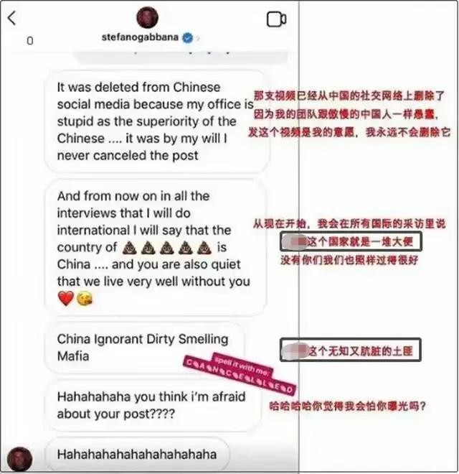The height and width of the screenshot is (474, 459).
Task: Click boxed Chinese translation about 土匪
Action: [x=351, y=350]
